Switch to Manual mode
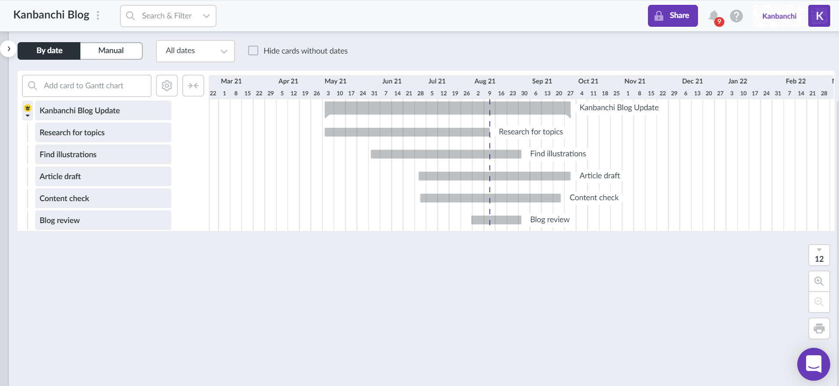Screen dimensions: 839x386 (x=111, y=51)
